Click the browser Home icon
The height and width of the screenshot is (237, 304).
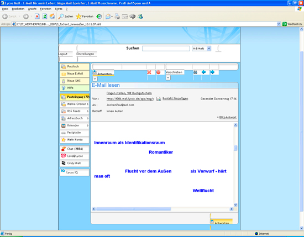pos(52,17)
